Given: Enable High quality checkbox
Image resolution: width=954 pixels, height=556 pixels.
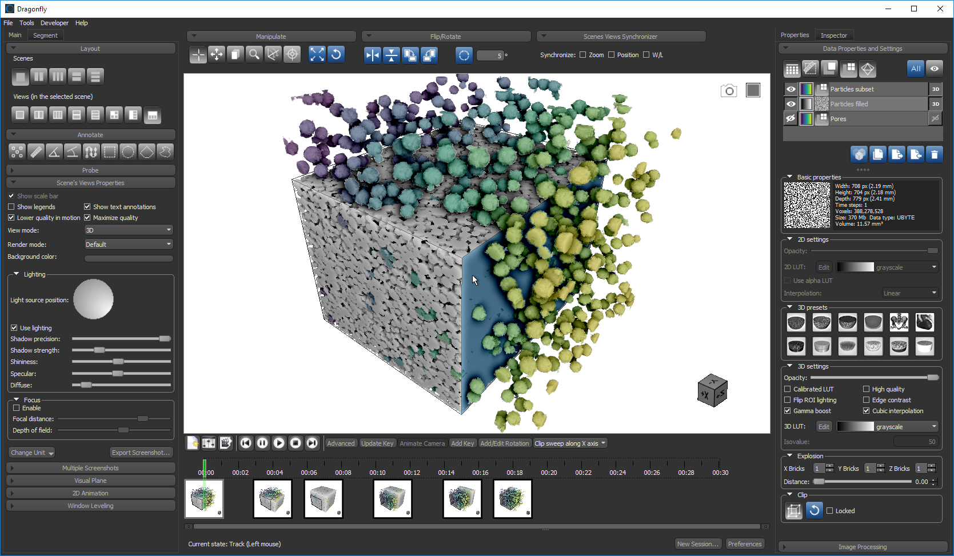Looking at the screenshot, I should point(866,389).
